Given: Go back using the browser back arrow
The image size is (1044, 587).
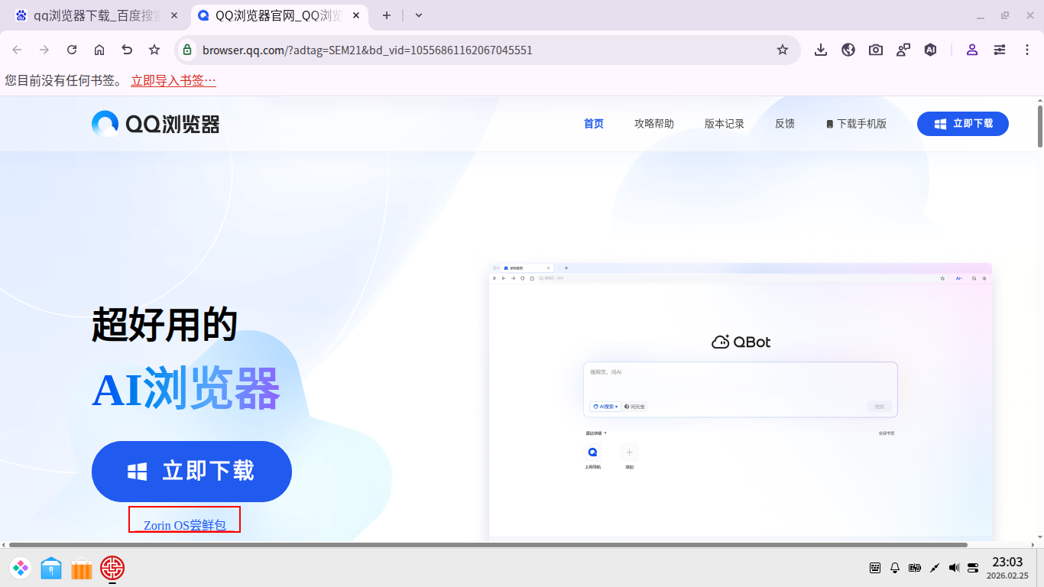Looking at the screenshot, I should pyautogui.click(x=17, y=50).
